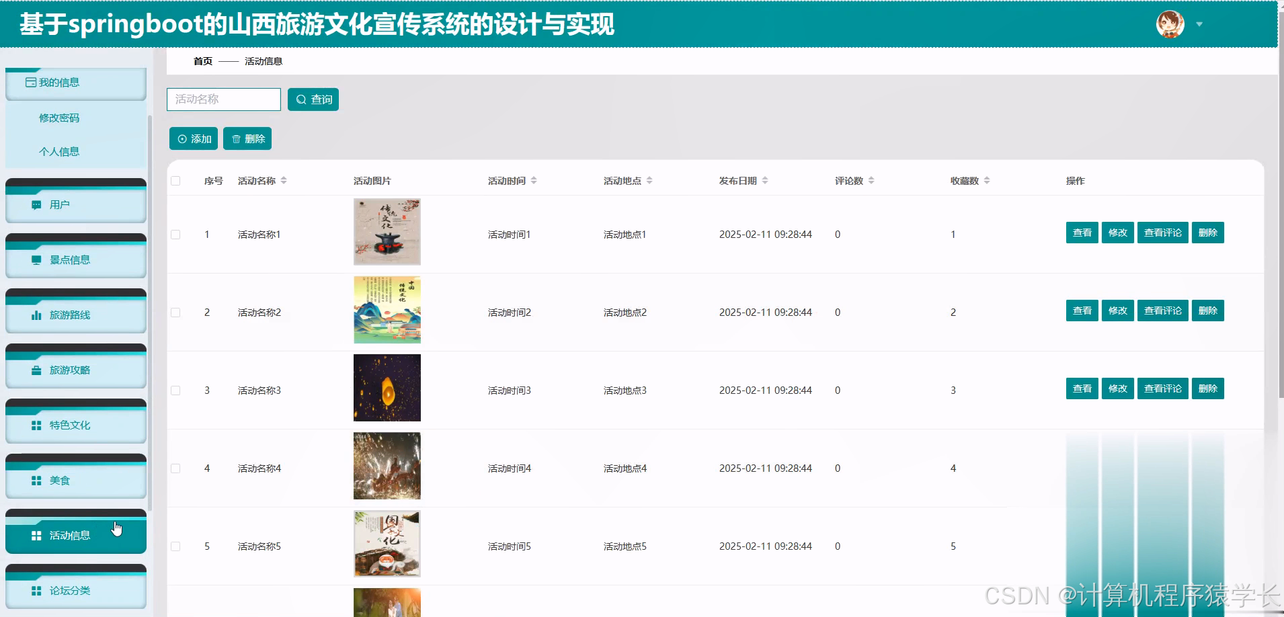Viewport: 1284px width, 617px height.
Task: Select the 特色文化 grid icon
Action: tap(36, 425)
